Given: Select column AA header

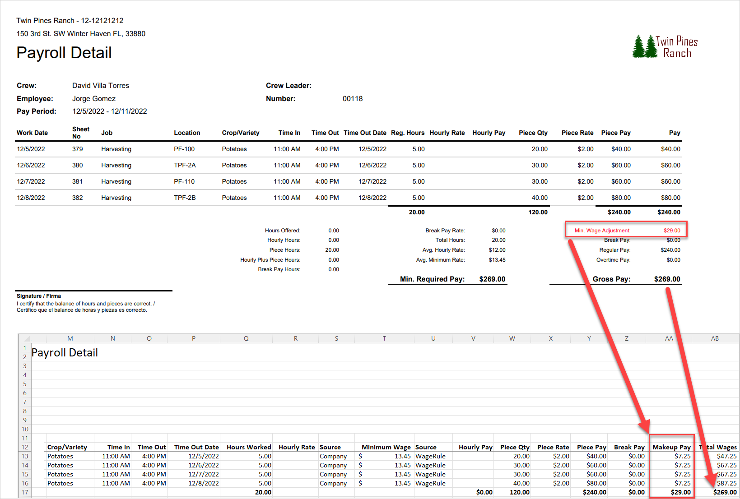Looking at the screenshot, I should (x=669, y=338).
